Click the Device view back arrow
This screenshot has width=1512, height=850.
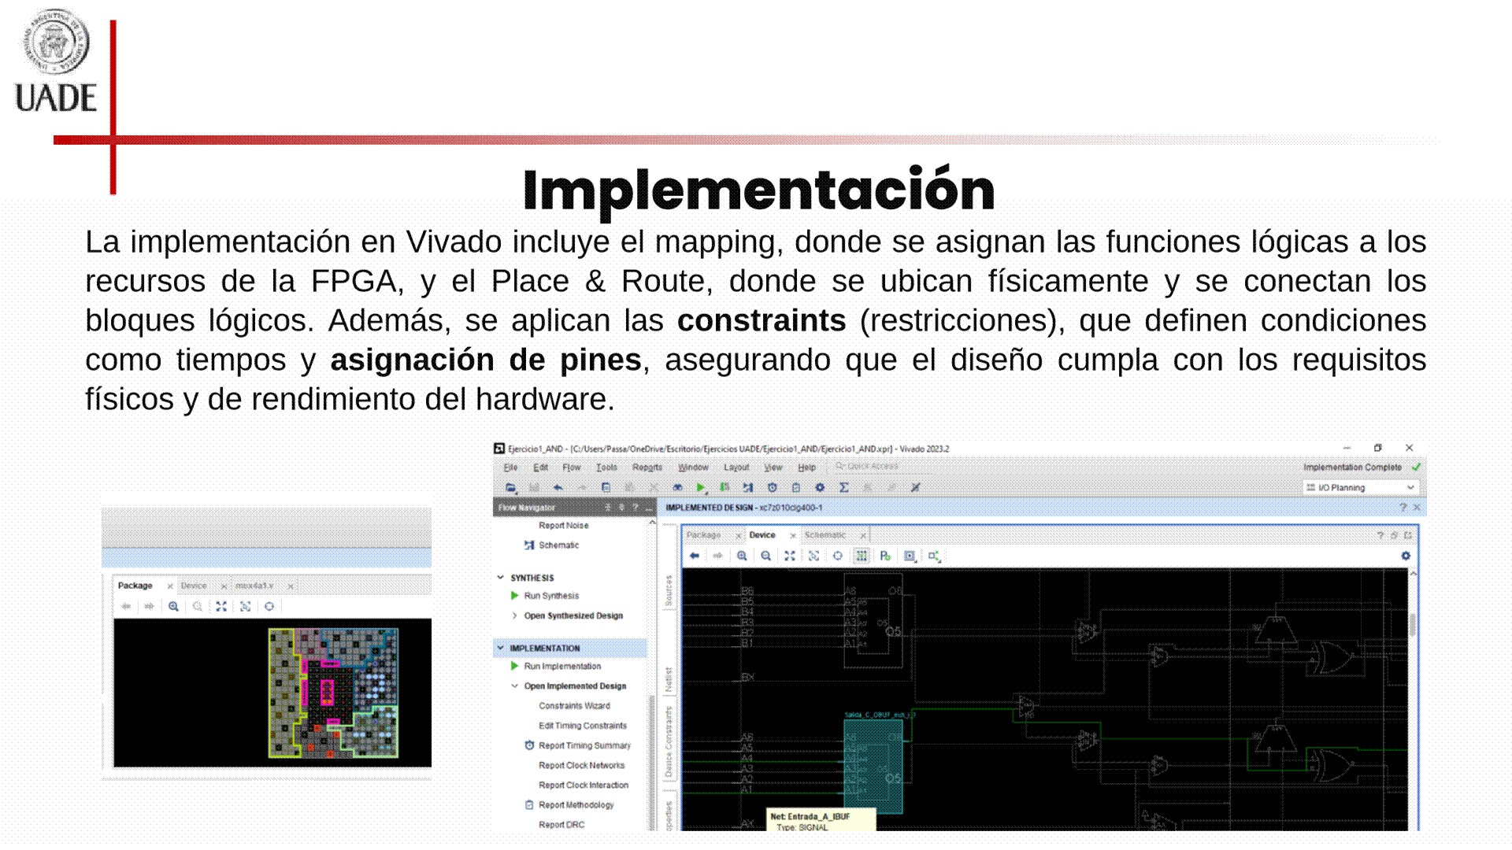pos(694,556)
